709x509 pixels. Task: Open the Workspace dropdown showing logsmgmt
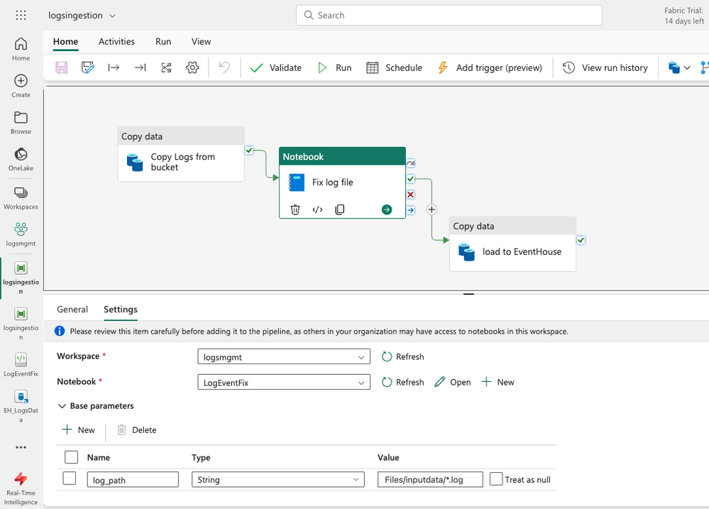pyautogui.click(x=283, y=356)
